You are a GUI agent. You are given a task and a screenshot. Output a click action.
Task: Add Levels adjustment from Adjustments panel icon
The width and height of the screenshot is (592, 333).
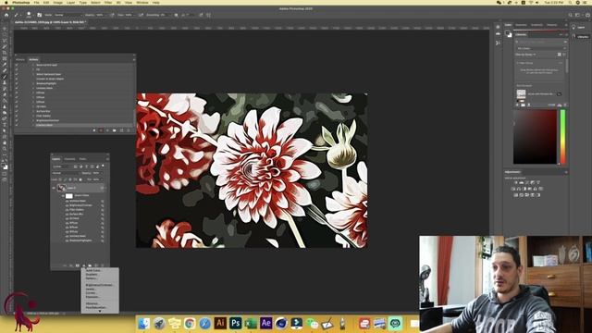pyautogui.click(x=522, y=182)
